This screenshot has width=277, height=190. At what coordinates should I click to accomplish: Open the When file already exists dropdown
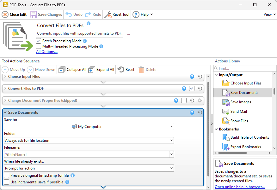(89, 168)
